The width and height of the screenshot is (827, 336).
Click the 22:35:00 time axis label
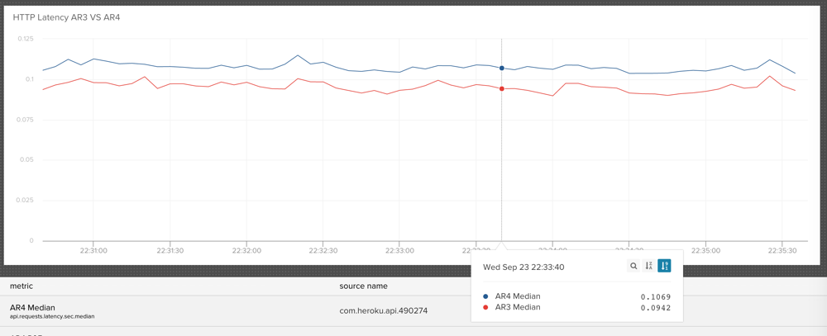coord(705,250)
